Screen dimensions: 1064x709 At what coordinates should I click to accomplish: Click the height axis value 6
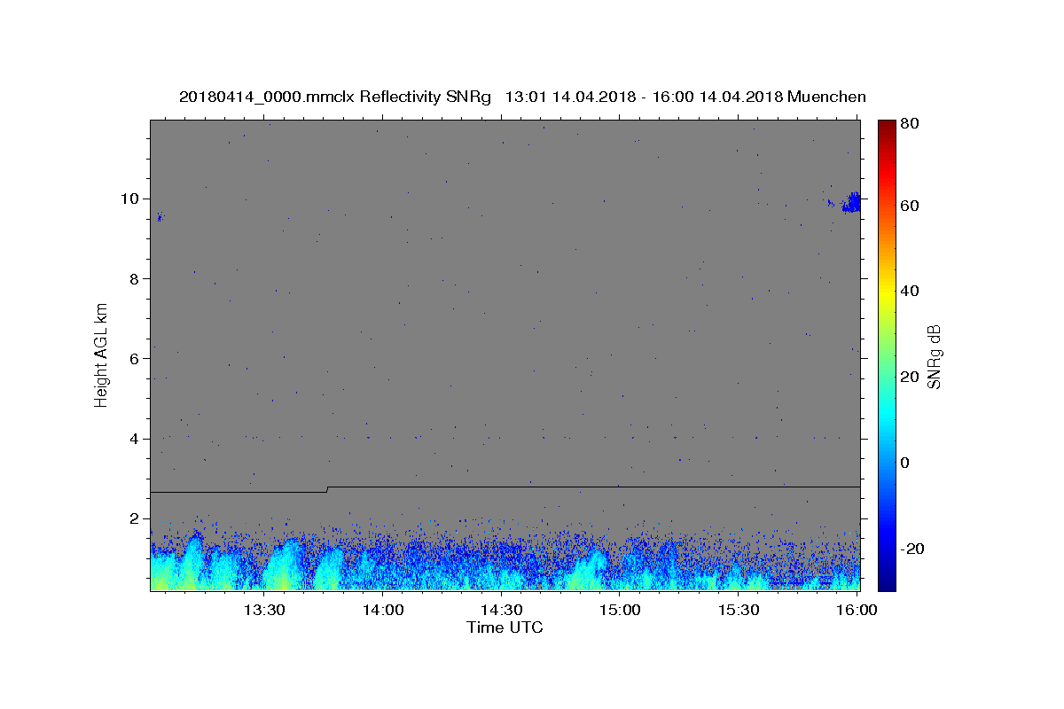[137, 359]
